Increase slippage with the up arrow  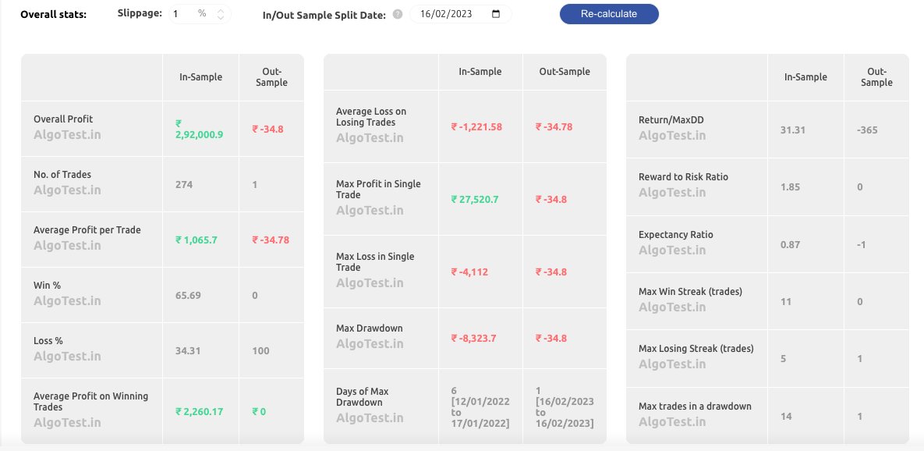(x=221, y=11)
